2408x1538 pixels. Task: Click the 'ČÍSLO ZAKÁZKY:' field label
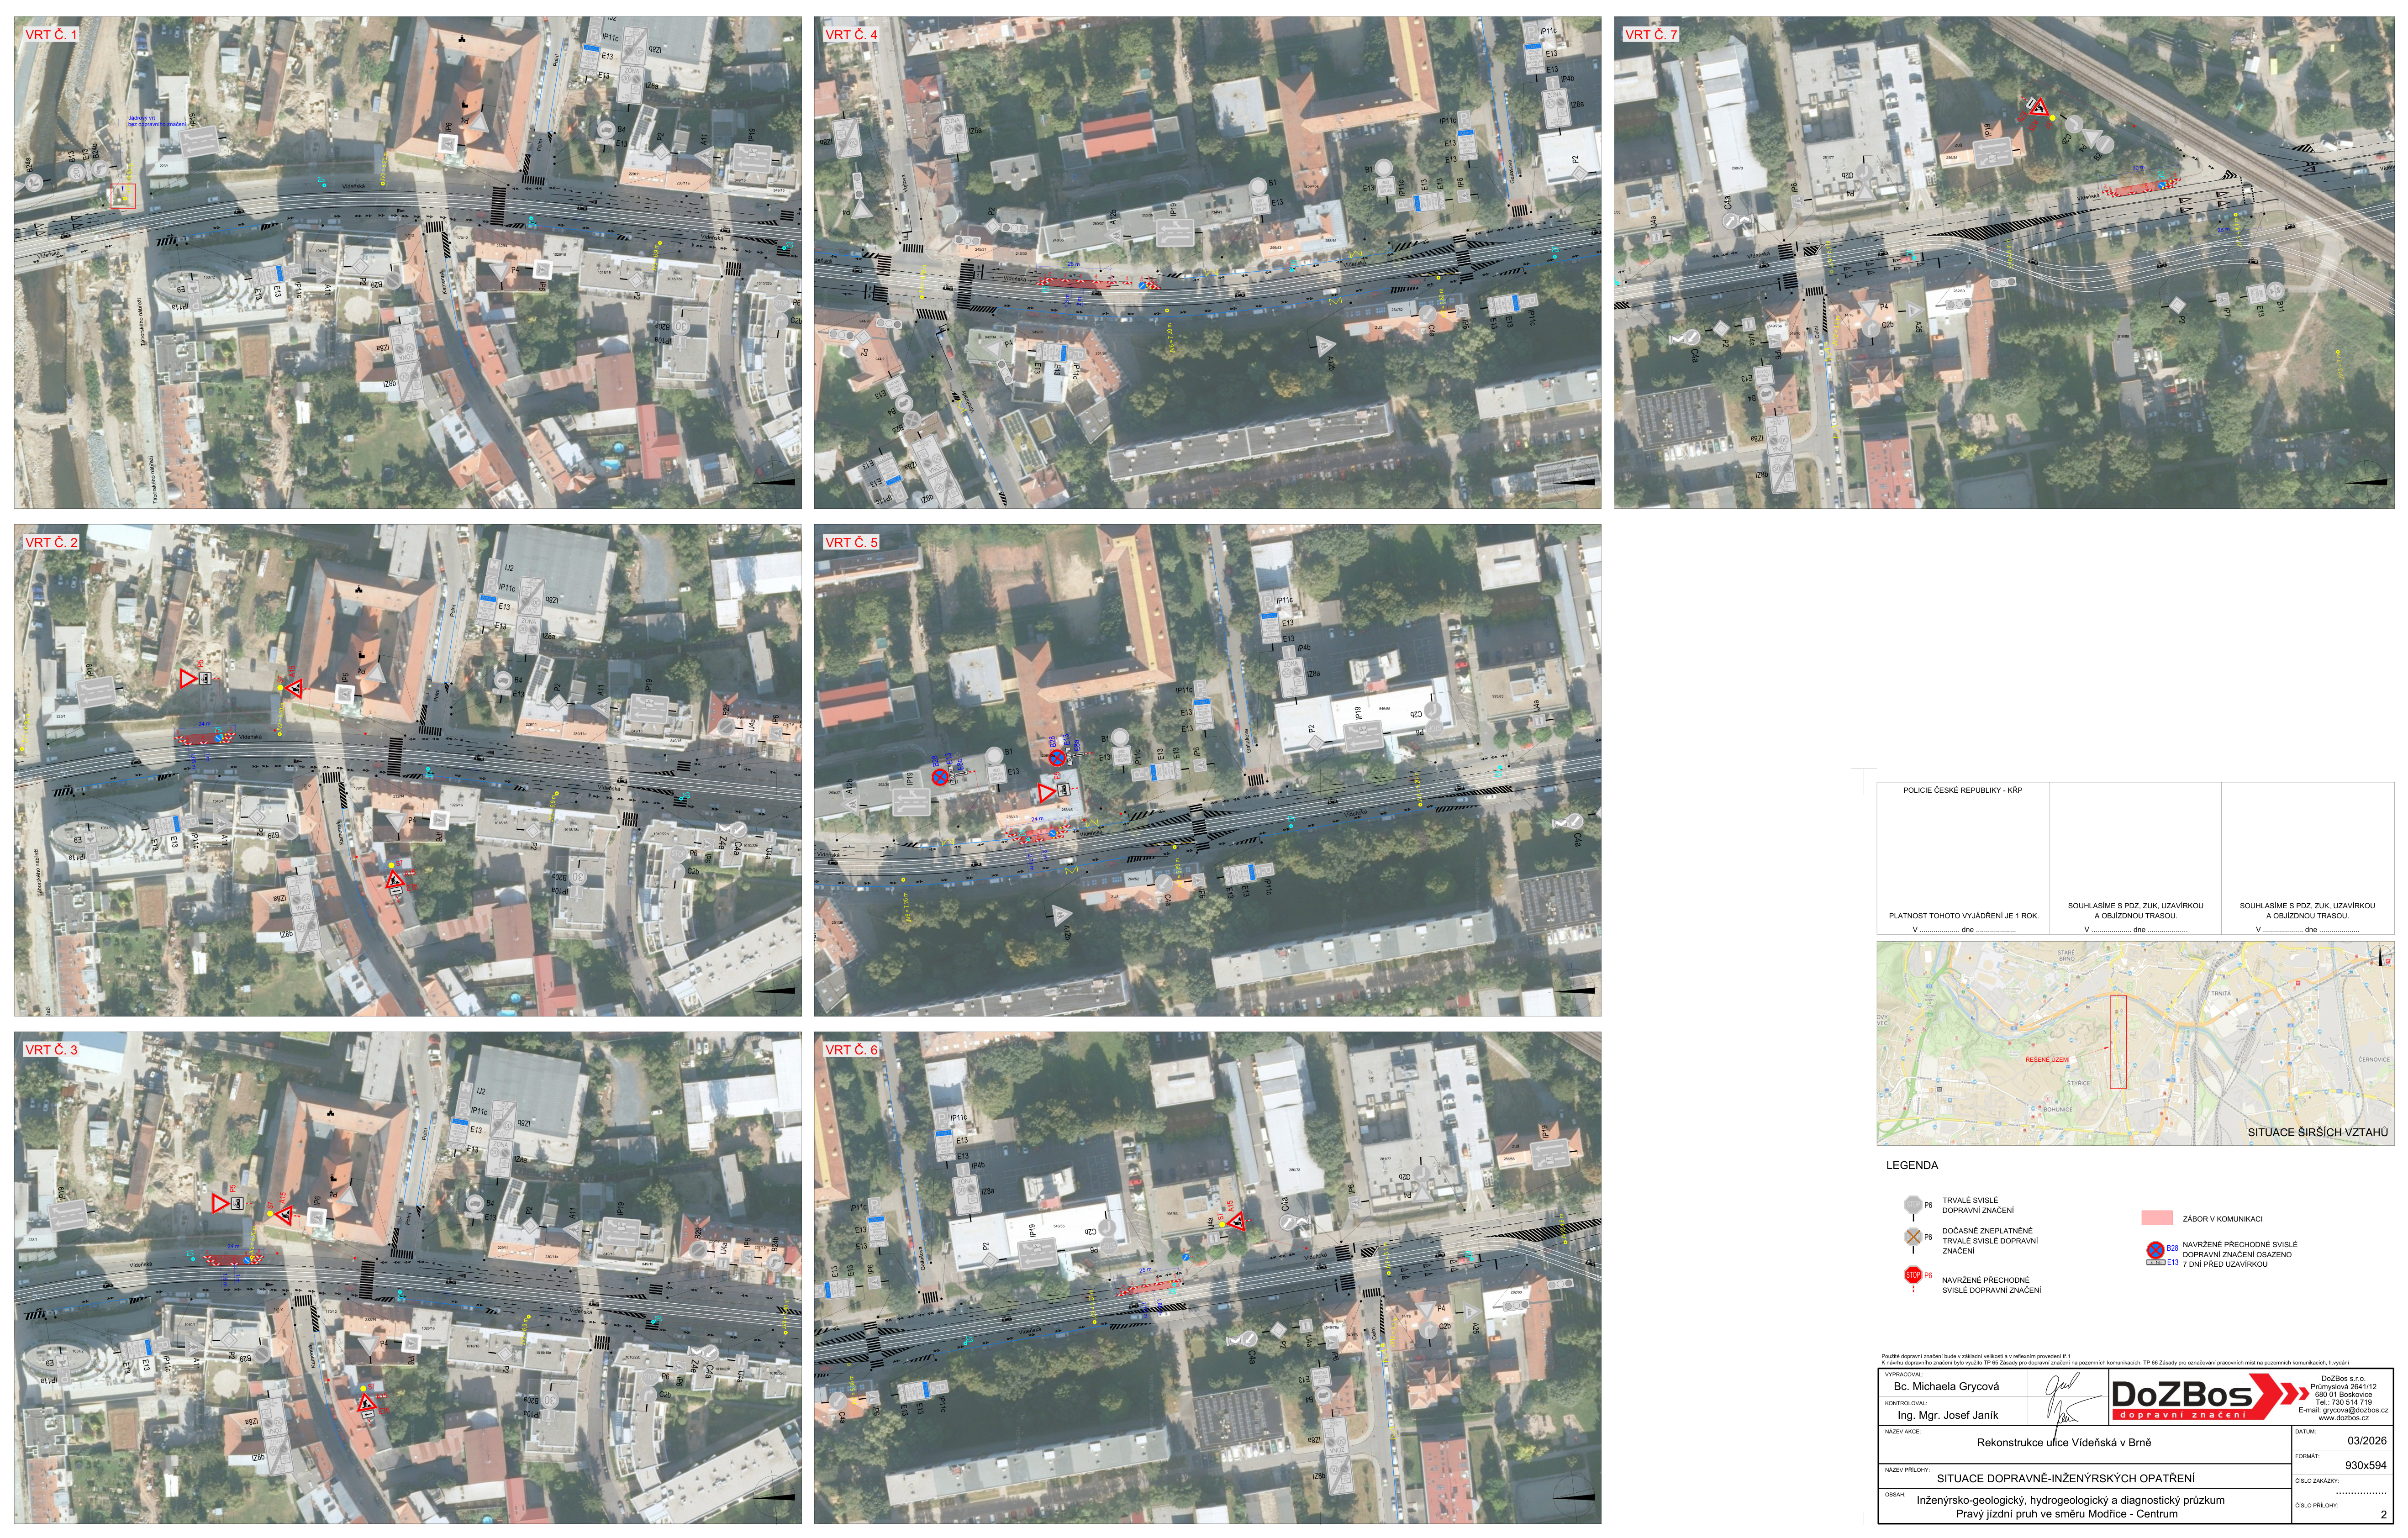click(x=2317, y=1481)
